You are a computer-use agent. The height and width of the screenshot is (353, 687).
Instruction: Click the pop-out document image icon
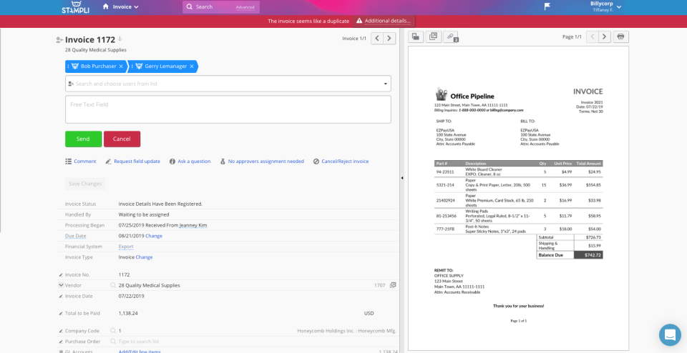[x=434, y=36]
